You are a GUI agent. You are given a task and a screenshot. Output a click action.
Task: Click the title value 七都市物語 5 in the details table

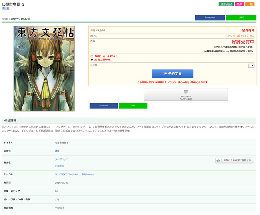(62, 143)
